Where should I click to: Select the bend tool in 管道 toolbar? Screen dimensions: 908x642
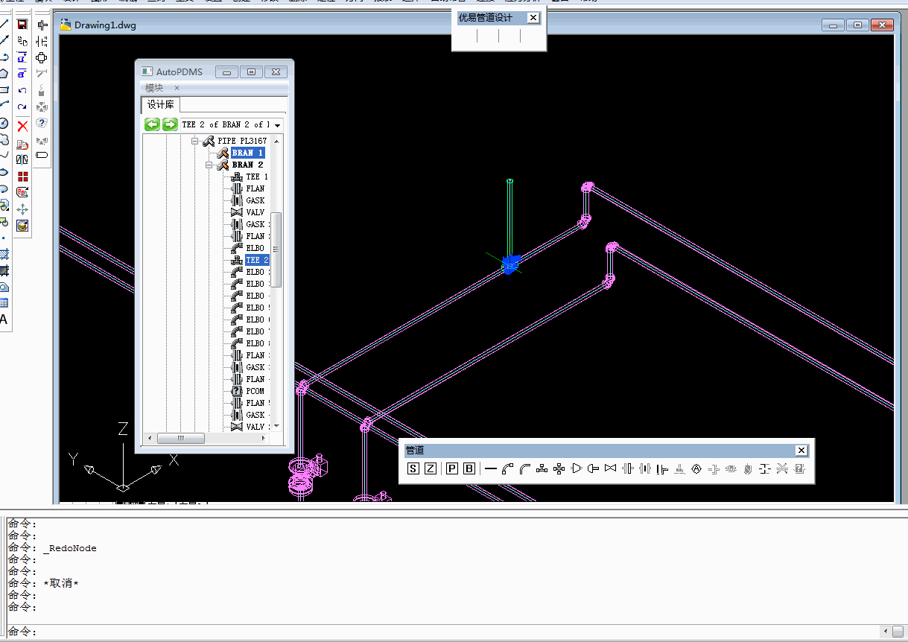coord(525,468)
